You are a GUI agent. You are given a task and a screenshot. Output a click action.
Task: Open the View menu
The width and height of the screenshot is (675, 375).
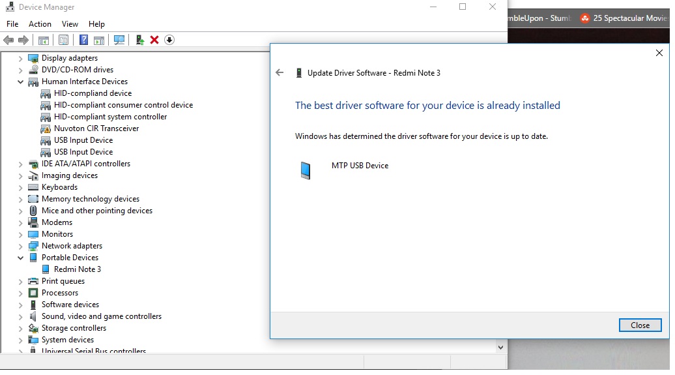(70, 24)
